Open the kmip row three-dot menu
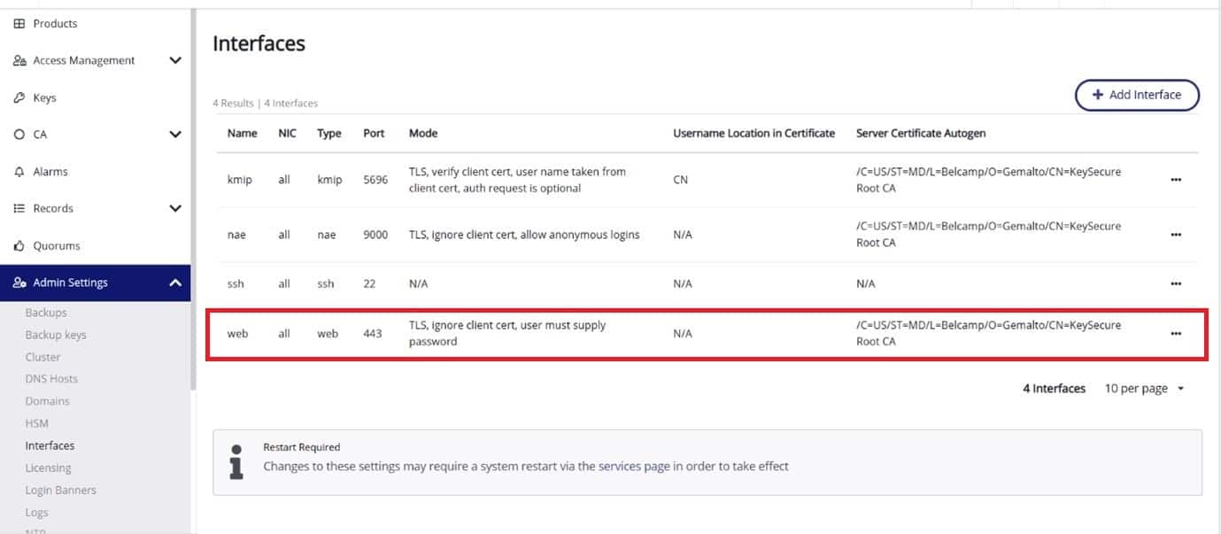1221x534 pixels. (x=1176, y=180)
